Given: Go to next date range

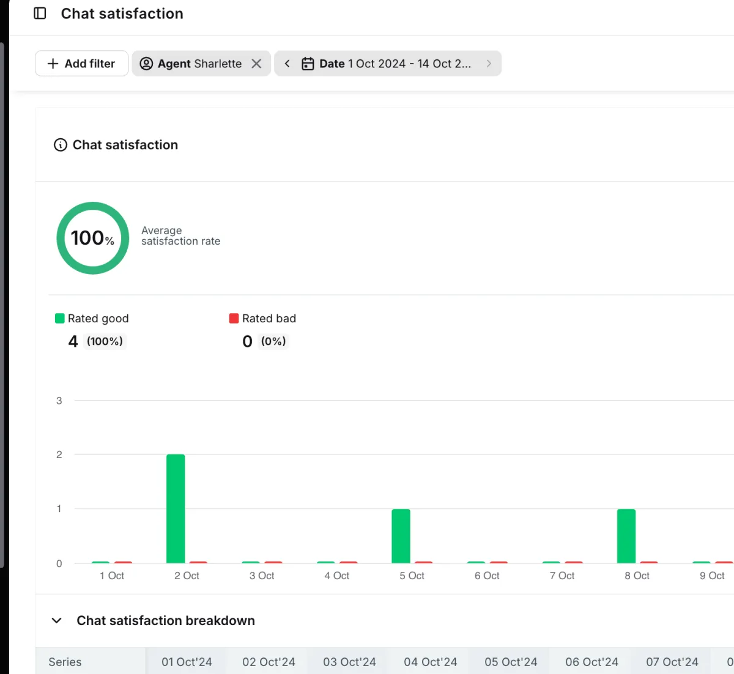Looking at the screenshot, I should pyautogui.click(x=489, y=64).
